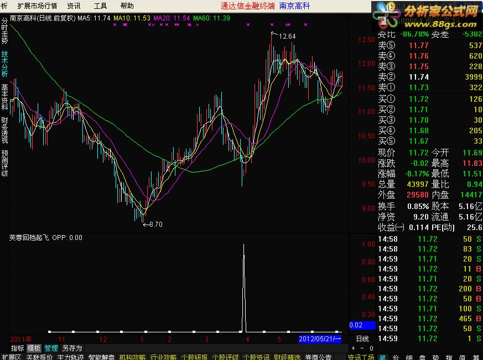
Task: Click the MA20: 11.54 indicator label
Action: pyautogui.click(x=172, y=18)
